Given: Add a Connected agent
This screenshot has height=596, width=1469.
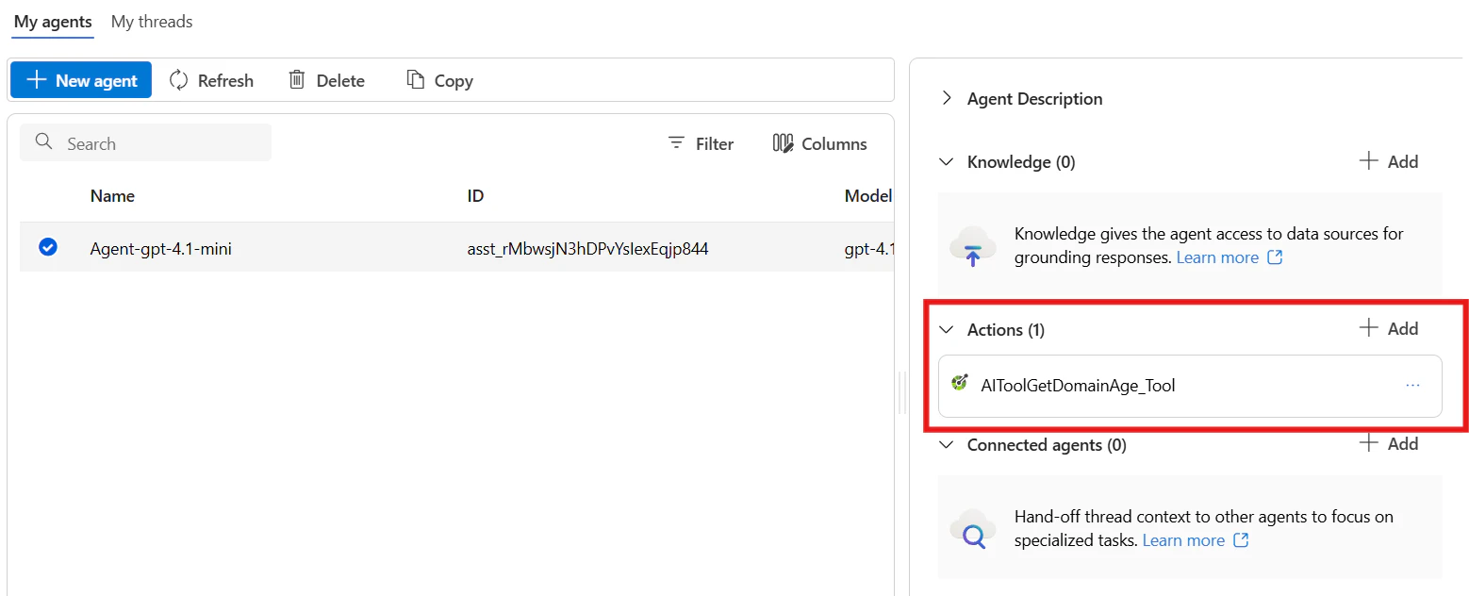Looking at the screenshot, I should tap(1389, 443).
